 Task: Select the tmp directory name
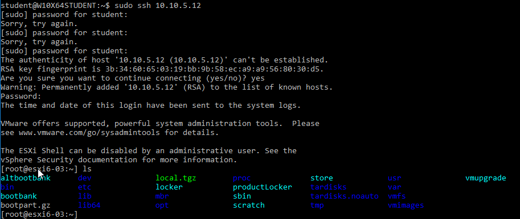(x=317, y=205)
